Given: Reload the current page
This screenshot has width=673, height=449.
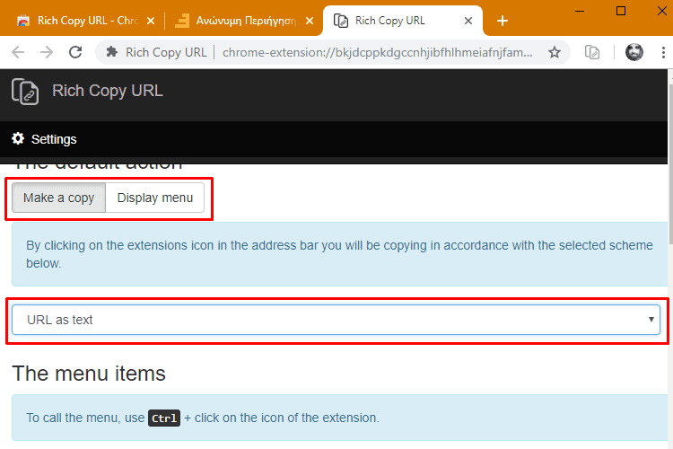Looking at the screenshot, I should point(75,52).
